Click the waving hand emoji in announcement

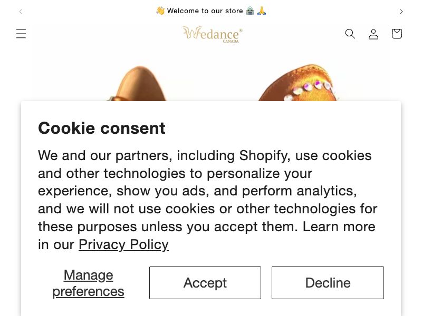[x=160, y=11]
